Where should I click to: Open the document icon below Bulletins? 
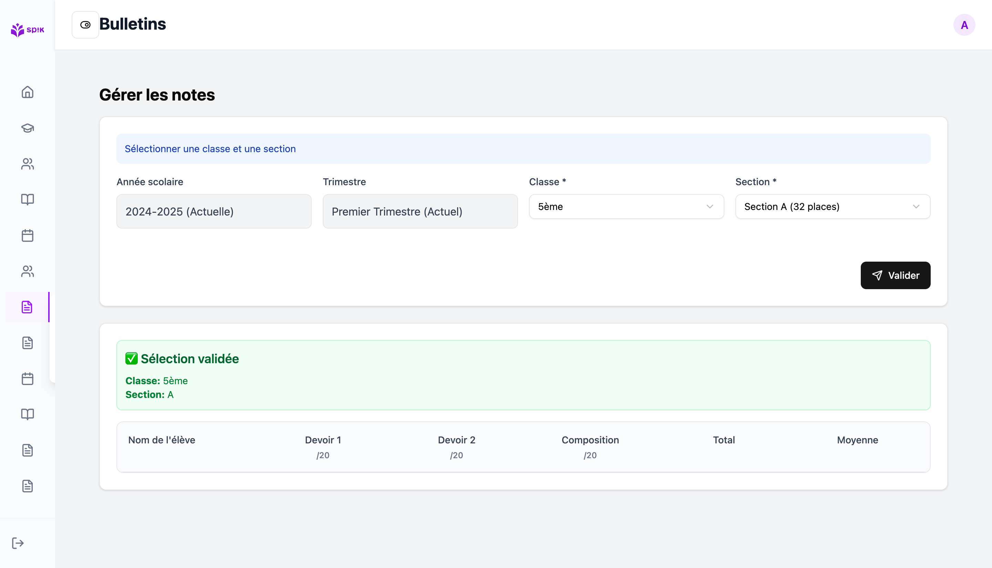27,343
